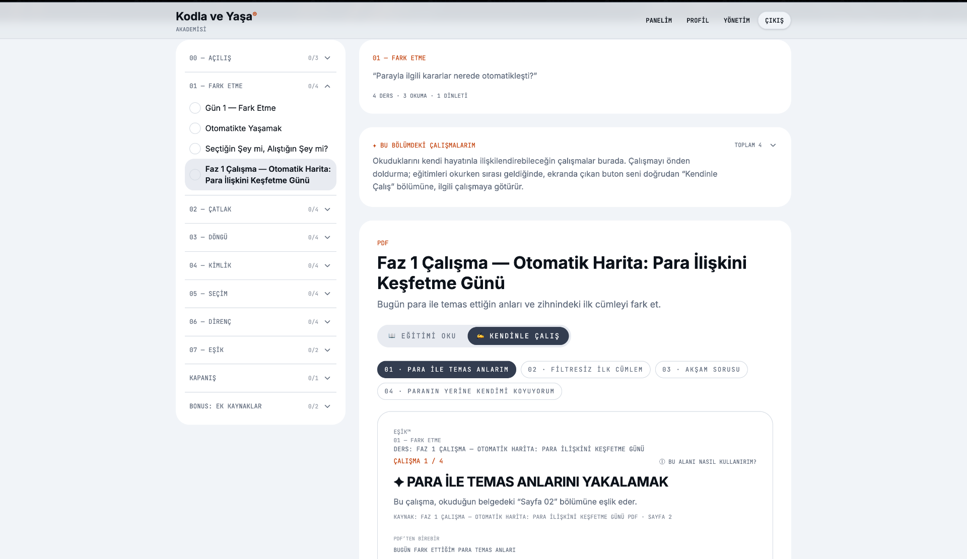Toggle circle for Seçtiğin Şey mi, Alıştığın Şey mi?
This screenshot has height=559, width=967.
195,149
